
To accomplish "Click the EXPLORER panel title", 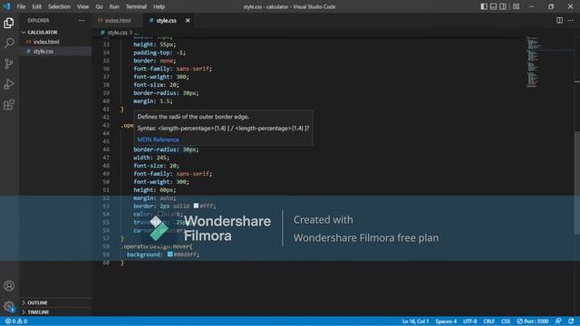I will (38, 20).
